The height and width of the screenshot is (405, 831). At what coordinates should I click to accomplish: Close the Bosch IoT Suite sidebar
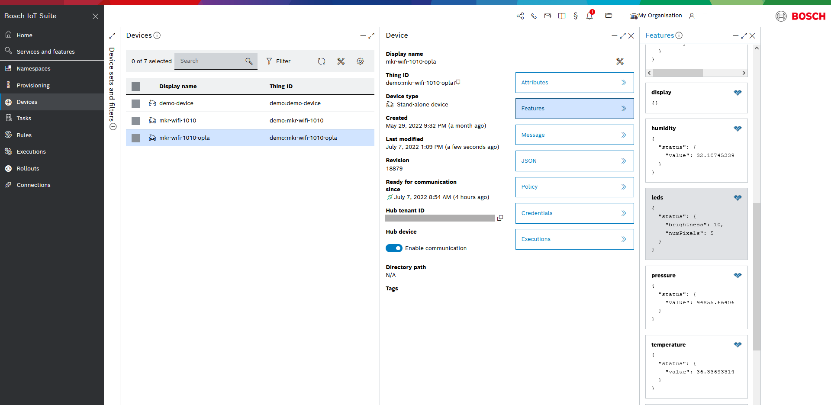[95, 16]
